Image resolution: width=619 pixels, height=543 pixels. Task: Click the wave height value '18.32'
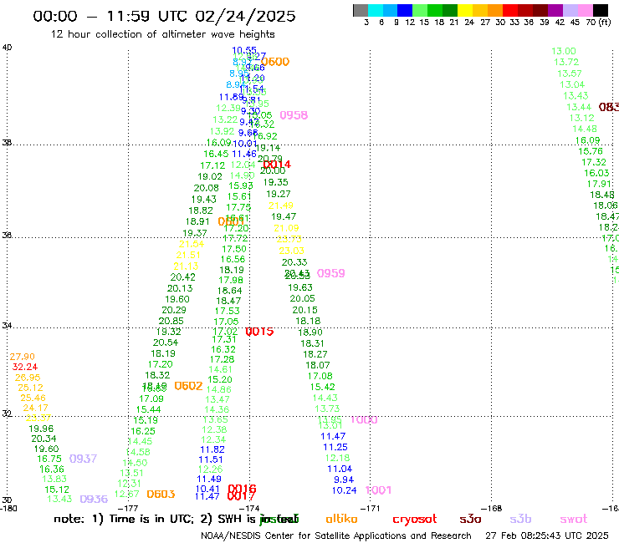157,375
